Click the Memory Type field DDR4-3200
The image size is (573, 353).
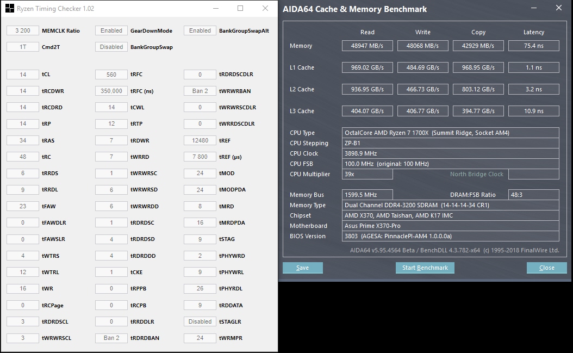[x=451, y=205]
